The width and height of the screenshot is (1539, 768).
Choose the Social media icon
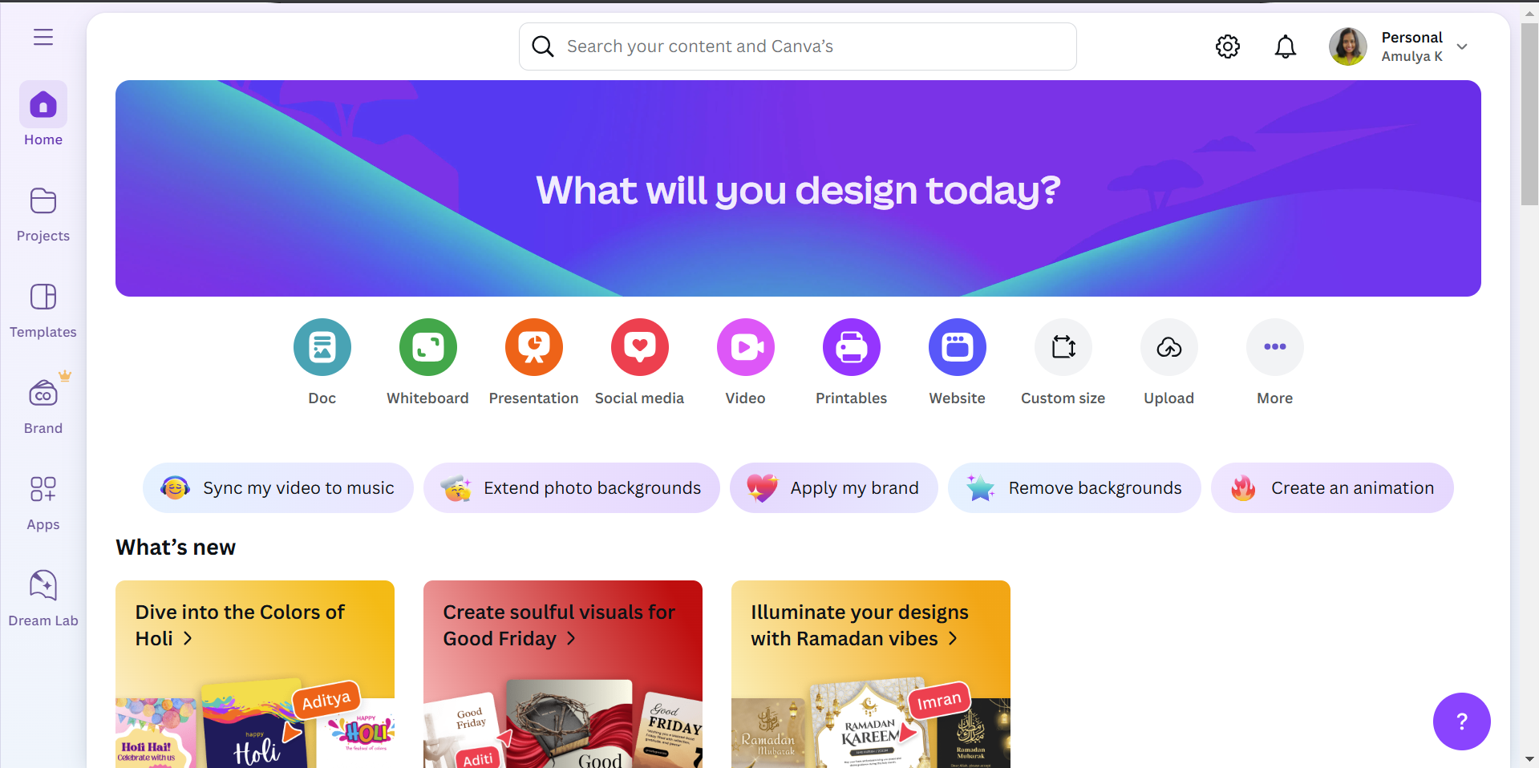[x=640, y=347]
